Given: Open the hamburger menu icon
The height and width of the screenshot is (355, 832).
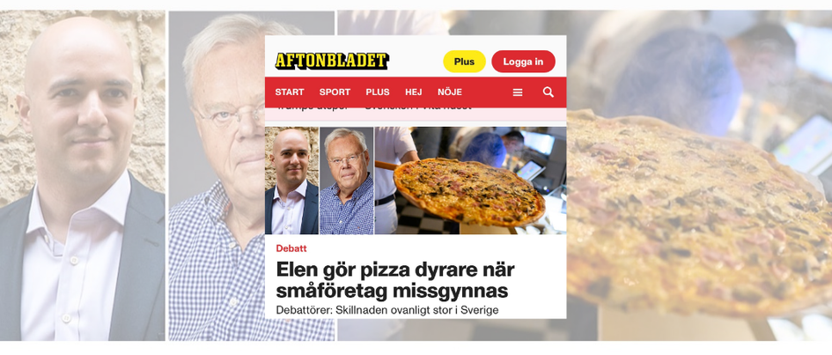Looking at the screenshot, I should pos(518,92).
